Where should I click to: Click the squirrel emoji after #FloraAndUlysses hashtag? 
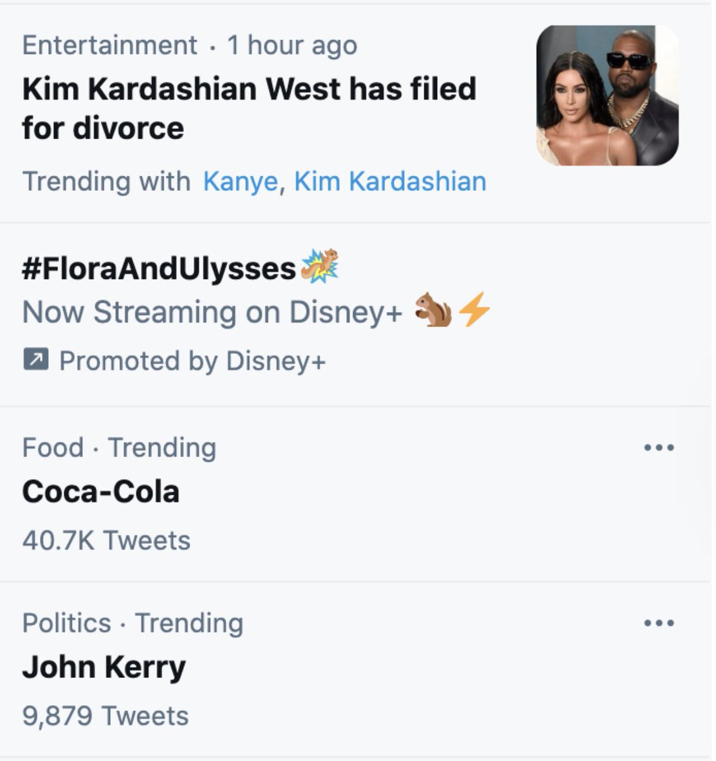tap(320, 266)
